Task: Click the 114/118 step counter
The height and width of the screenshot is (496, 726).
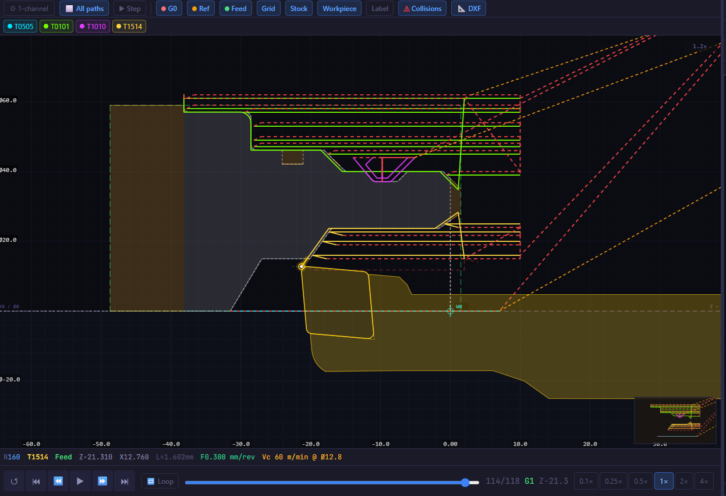Action: pos(502,481)
